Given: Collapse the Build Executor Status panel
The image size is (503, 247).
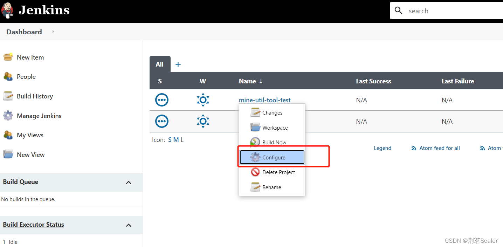Looking at the screenshot, I should tap(129, 225).
